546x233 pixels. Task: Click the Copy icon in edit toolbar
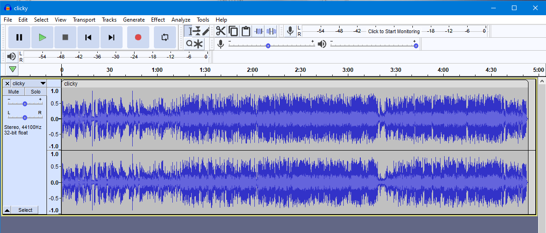click(x=233, y=31)
